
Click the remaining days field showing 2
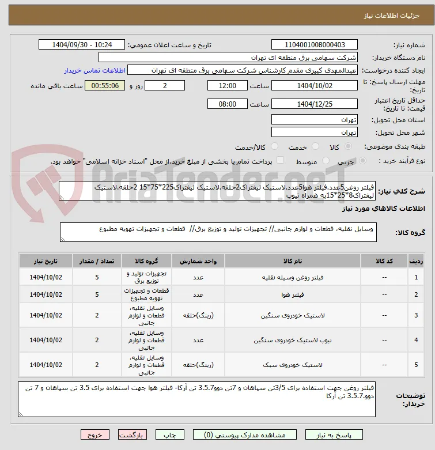[165, 85]
